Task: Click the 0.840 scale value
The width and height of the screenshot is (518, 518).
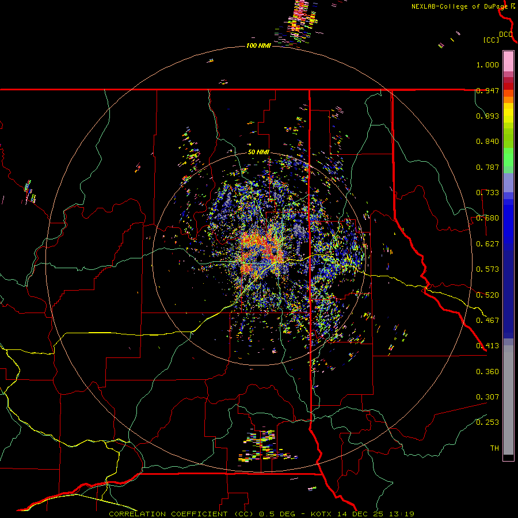Action: pos(487,142)
